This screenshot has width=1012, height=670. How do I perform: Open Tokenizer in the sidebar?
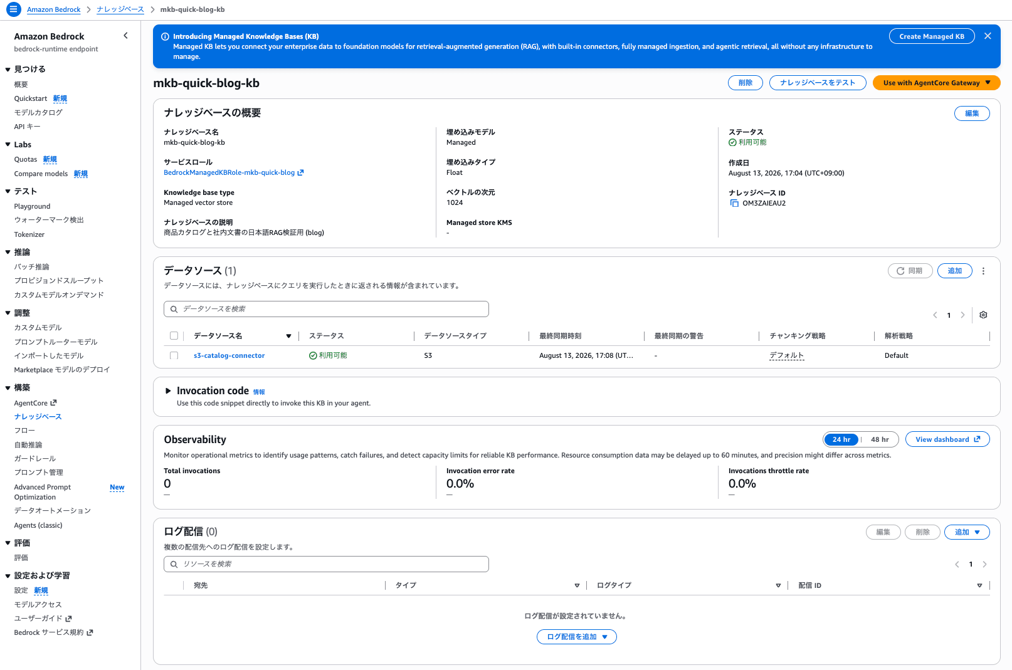[29, 234]
